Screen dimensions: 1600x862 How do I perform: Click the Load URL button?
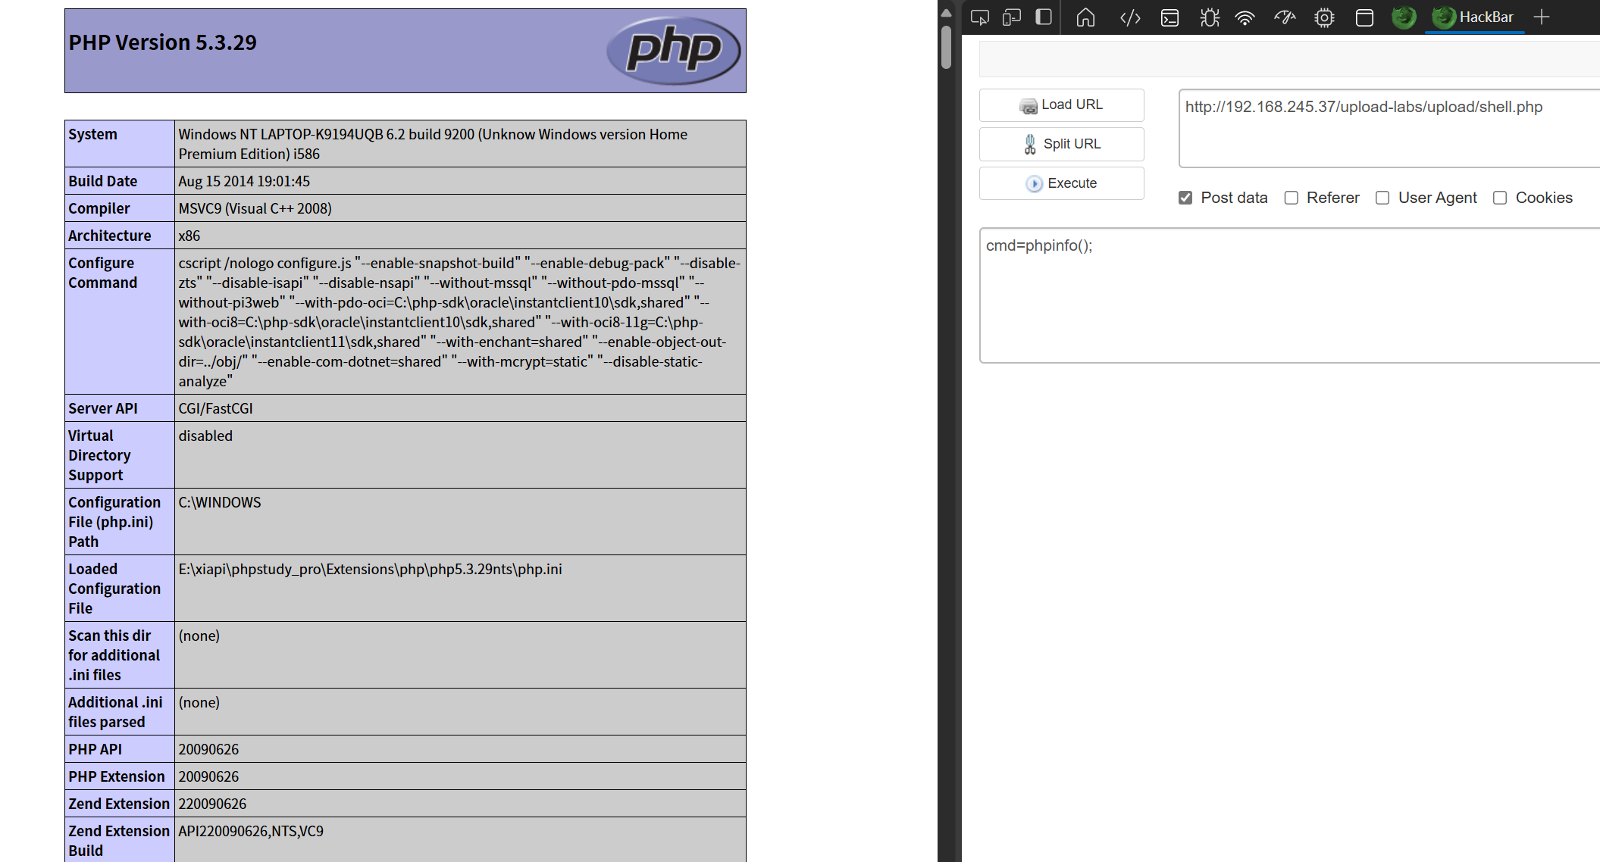pyautogui.click(x=1061, y=105)
